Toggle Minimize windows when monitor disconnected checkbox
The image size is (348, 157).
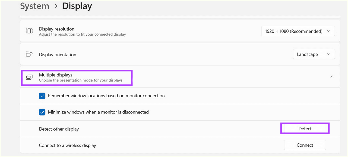click(42, 112)
